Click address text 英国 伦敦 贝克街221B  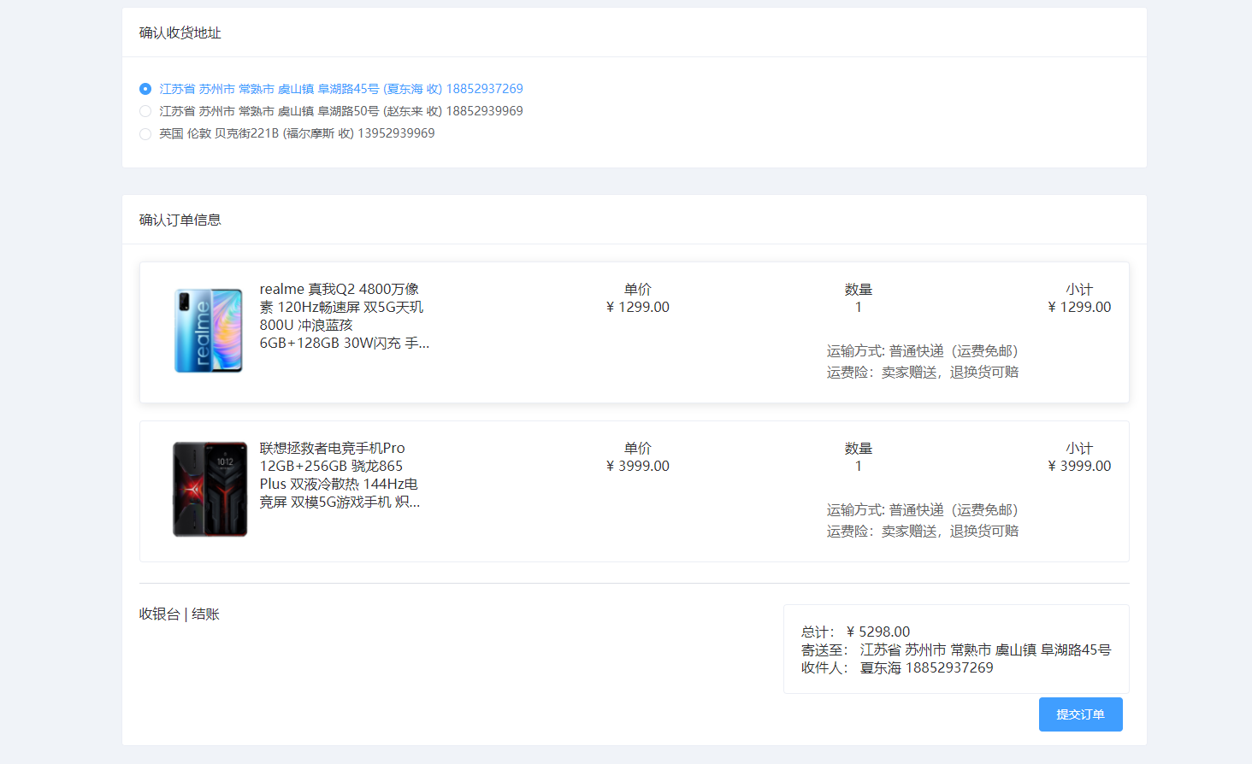pos(297,133)
